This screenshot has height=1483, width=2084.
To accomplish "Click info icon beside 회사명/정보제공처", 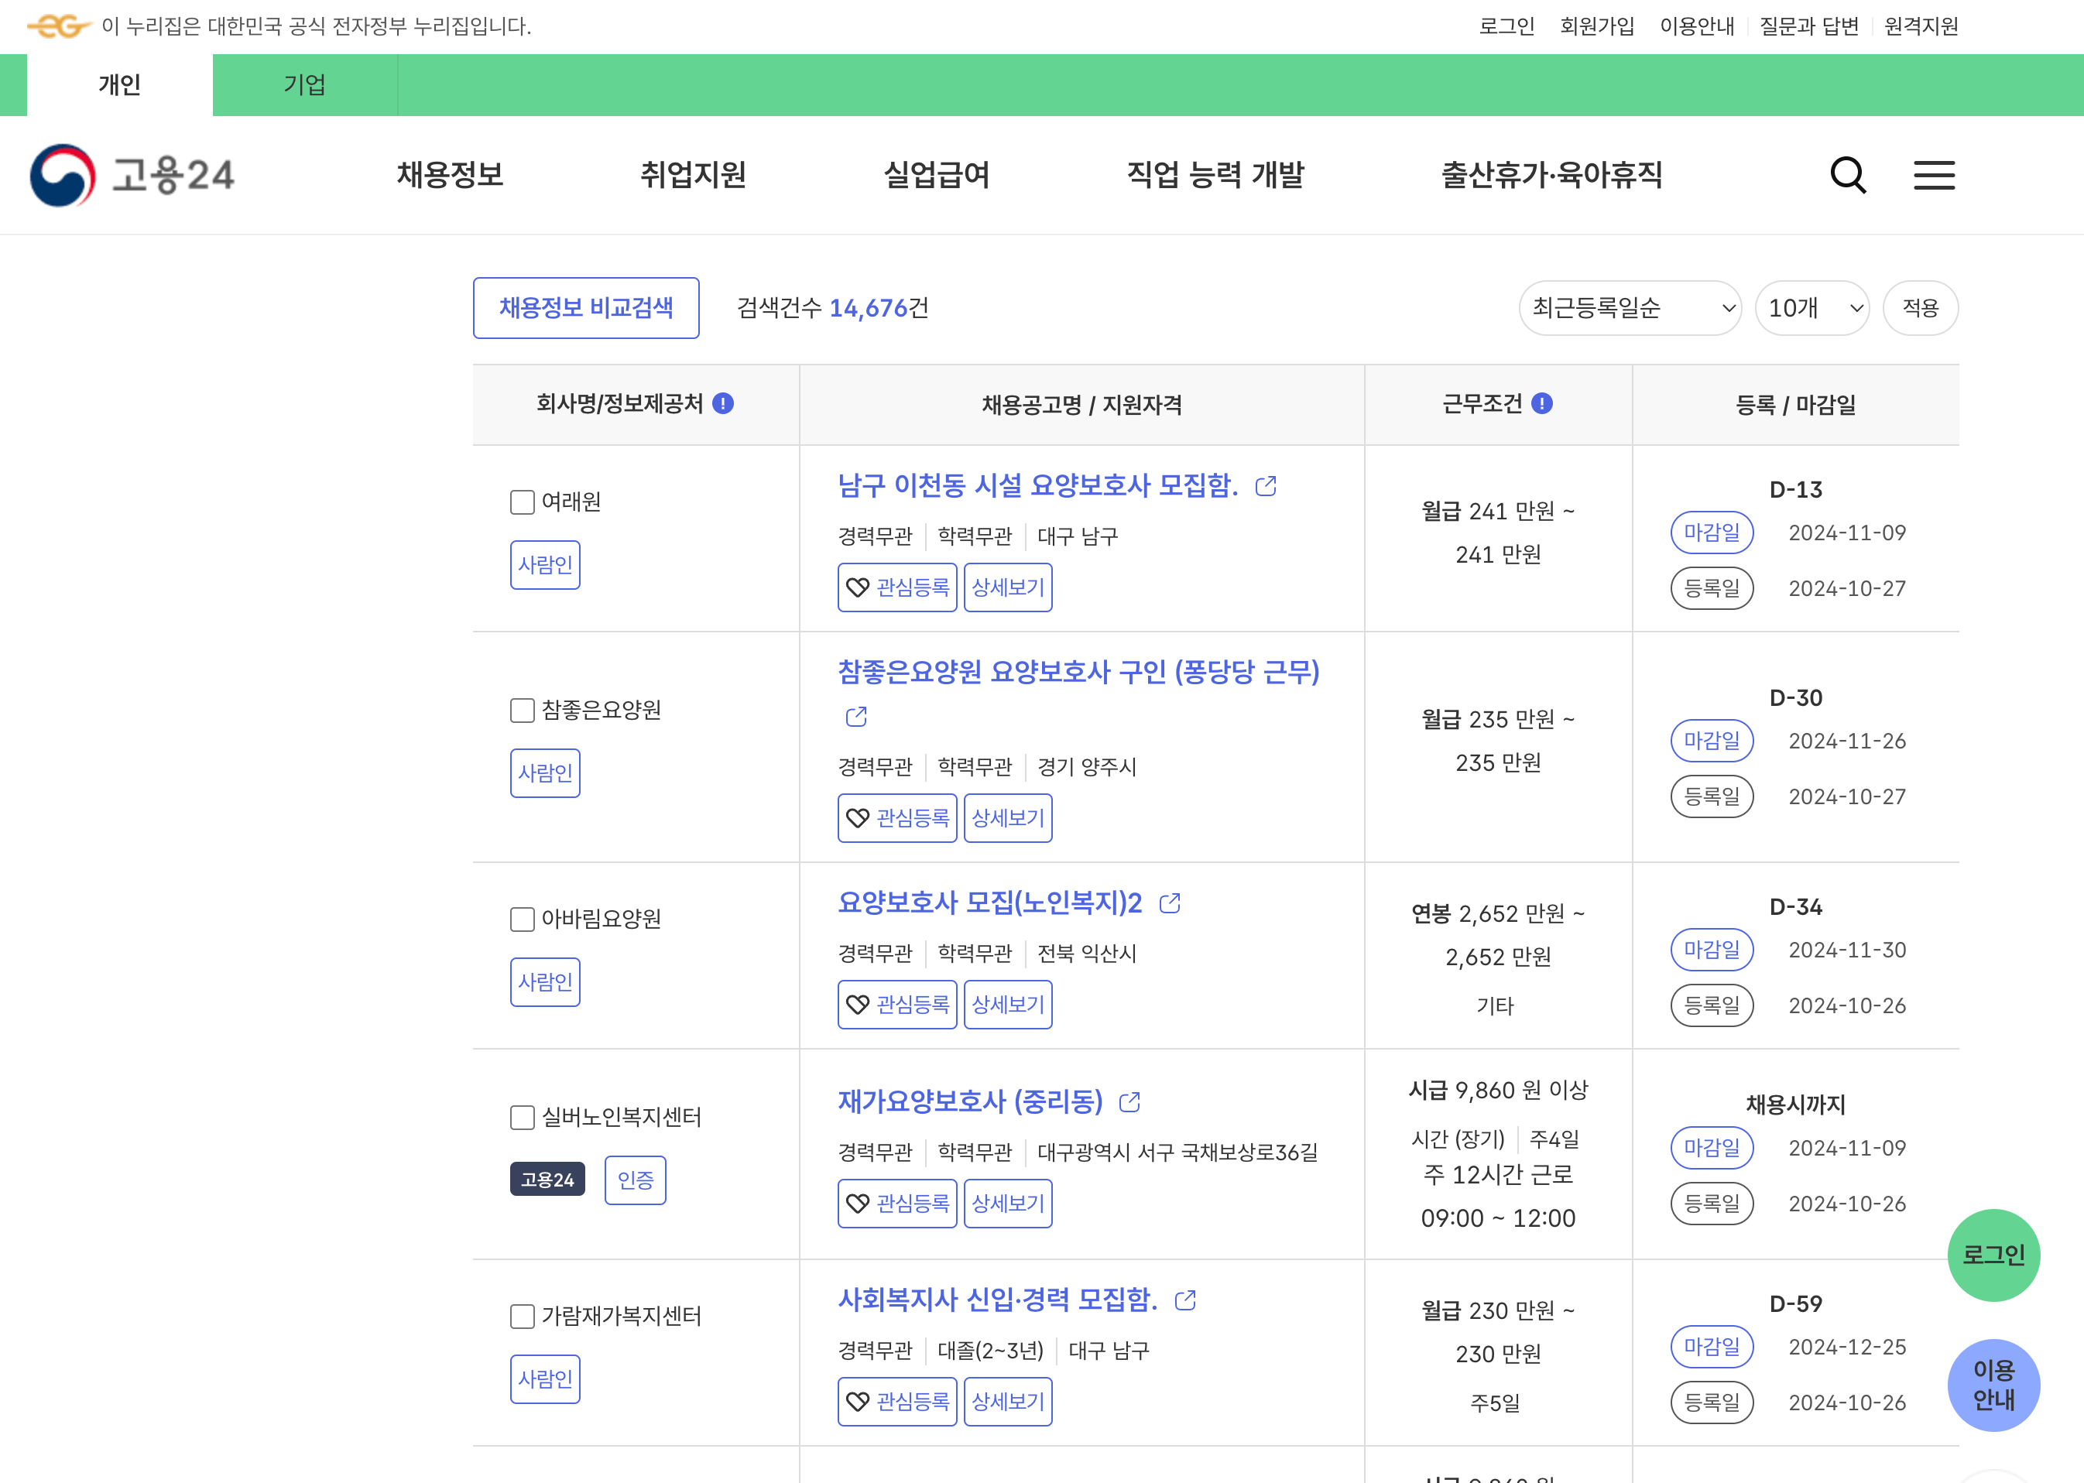I will [723, 403].
